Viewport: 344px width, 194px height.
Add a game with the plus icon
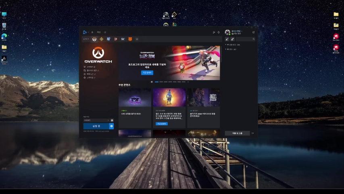(x=137, y=39)
